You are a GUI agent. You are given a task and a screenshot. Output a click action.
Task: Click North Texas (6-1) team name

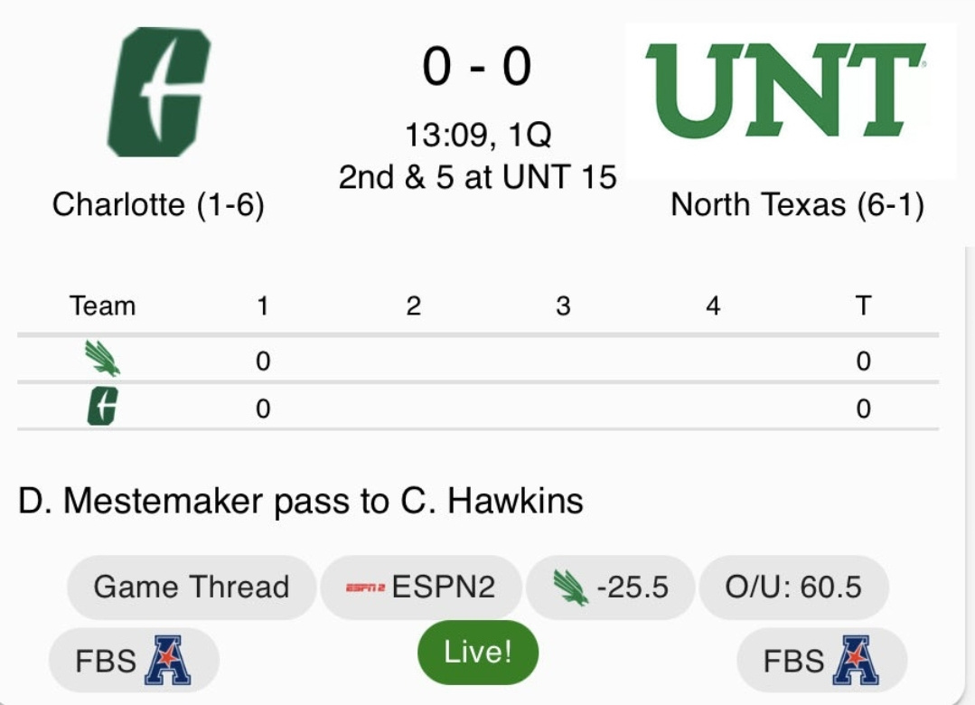(797, 205)
